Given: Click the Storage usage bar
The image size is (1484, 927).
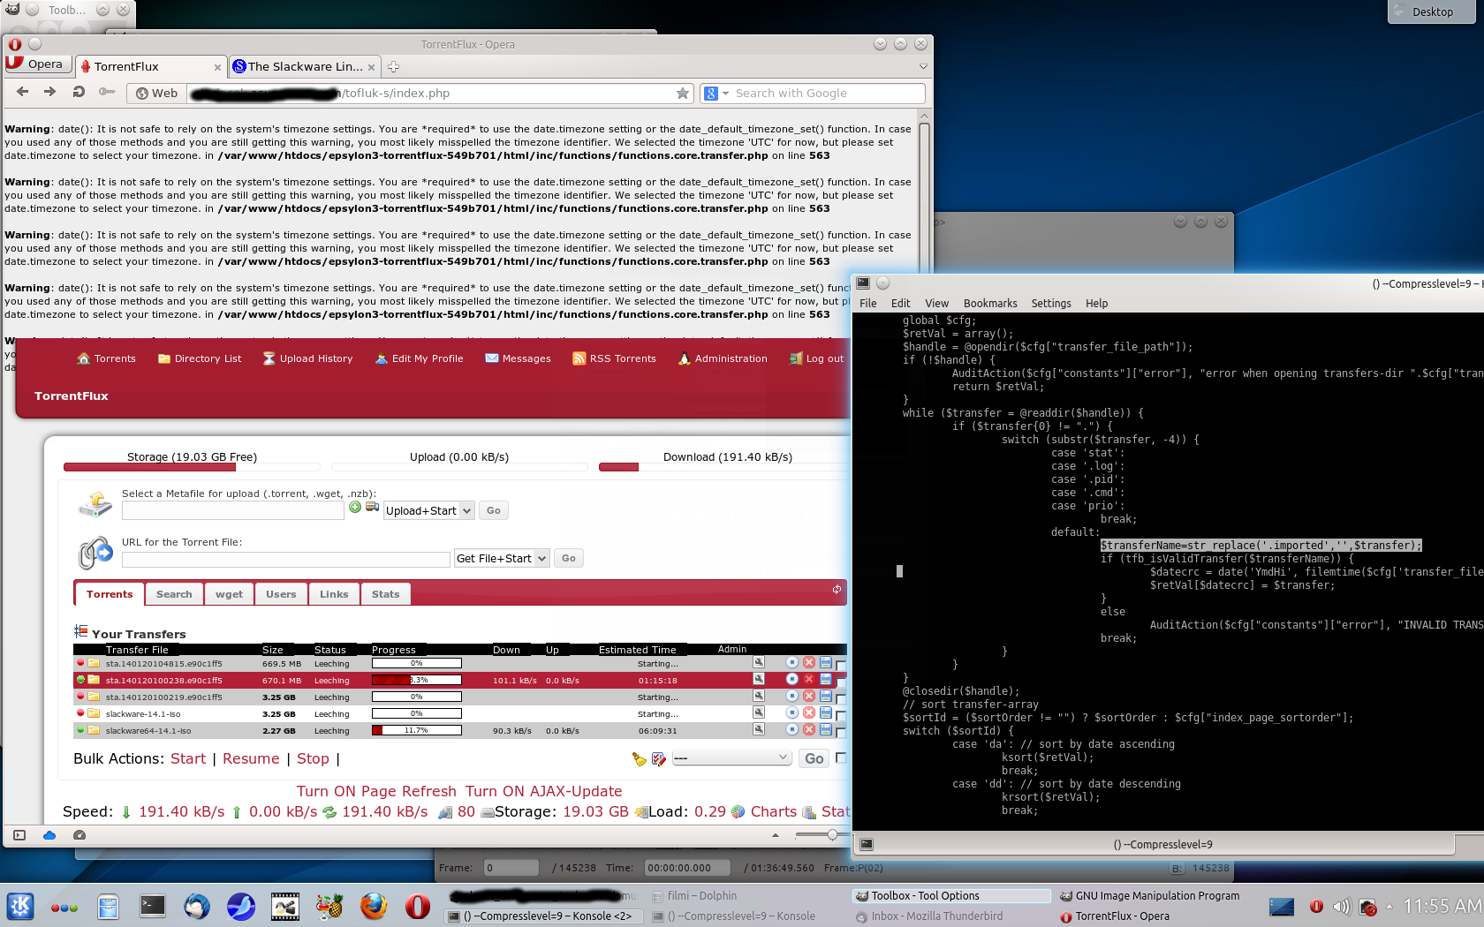Looking at the screenshot, I should pyautogui.click(x=192, y=467).
